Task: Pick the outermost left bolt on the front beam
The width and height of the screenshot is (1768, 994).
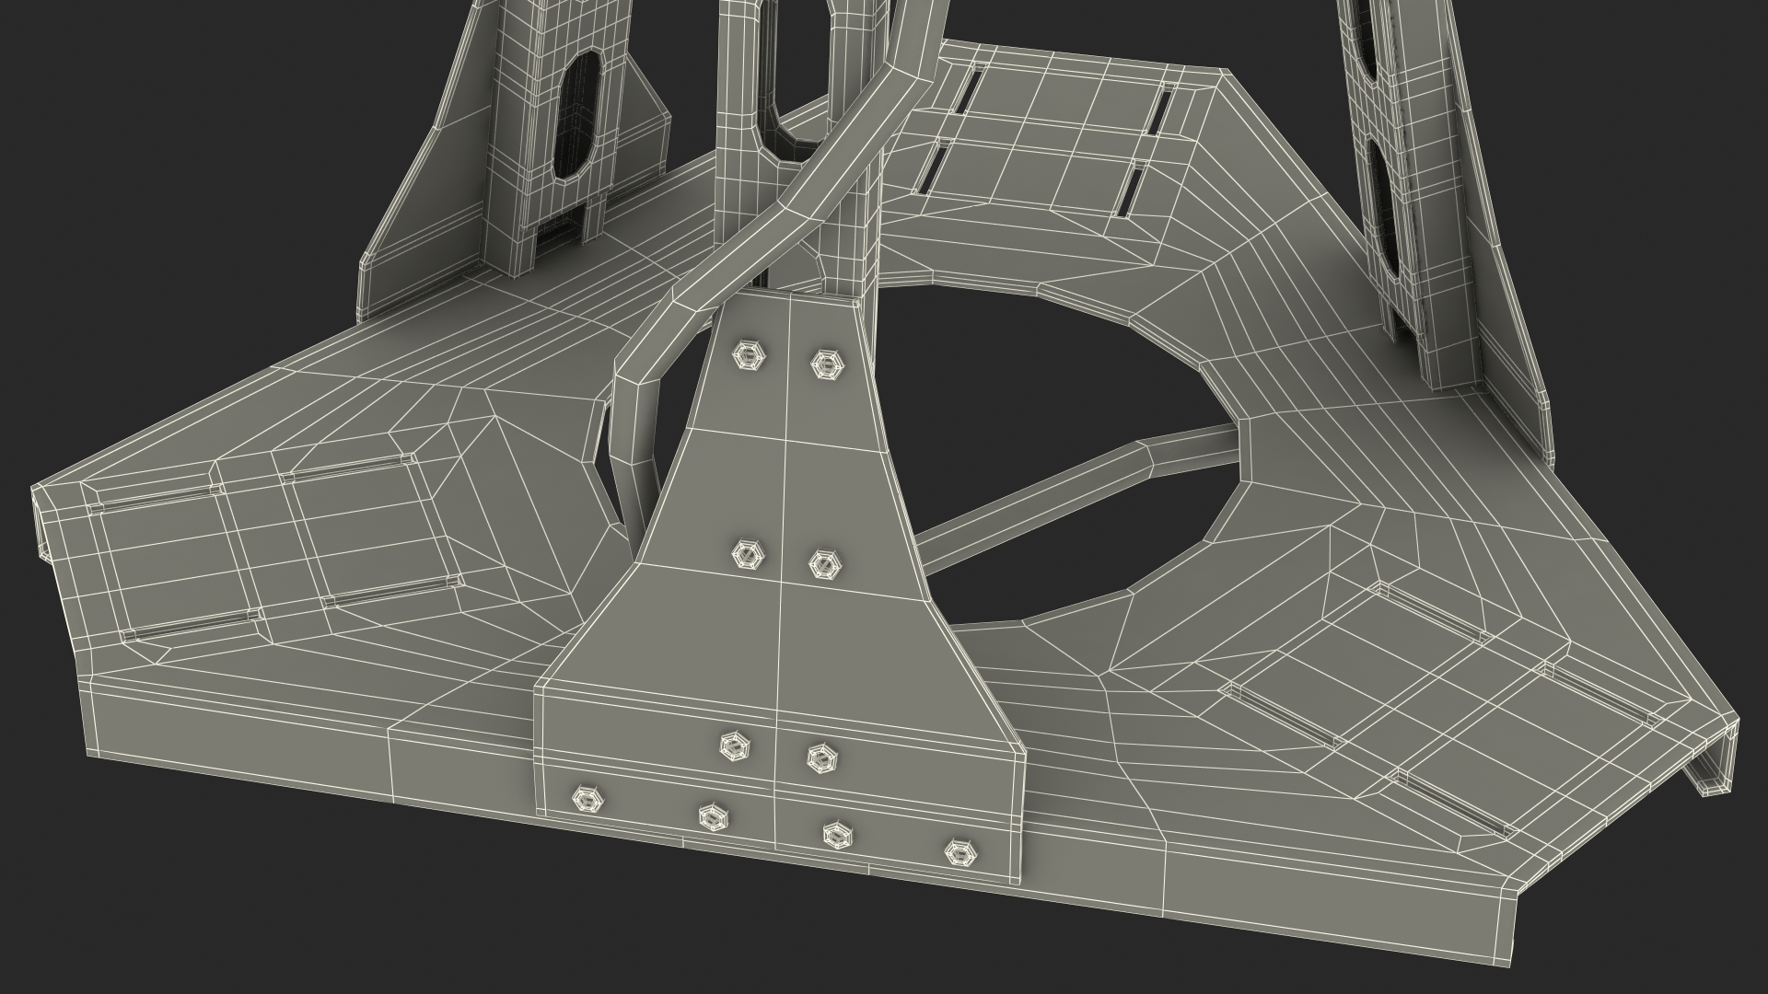Action: pos(586,800)
